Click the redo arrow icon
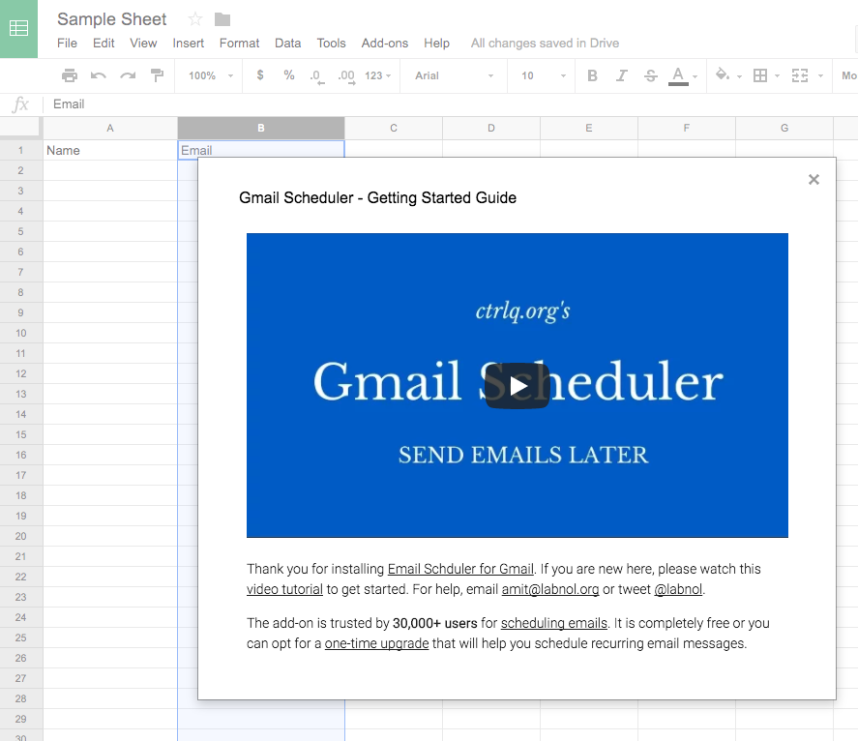The width and height of the screenshot is (858, 741). 128,75
